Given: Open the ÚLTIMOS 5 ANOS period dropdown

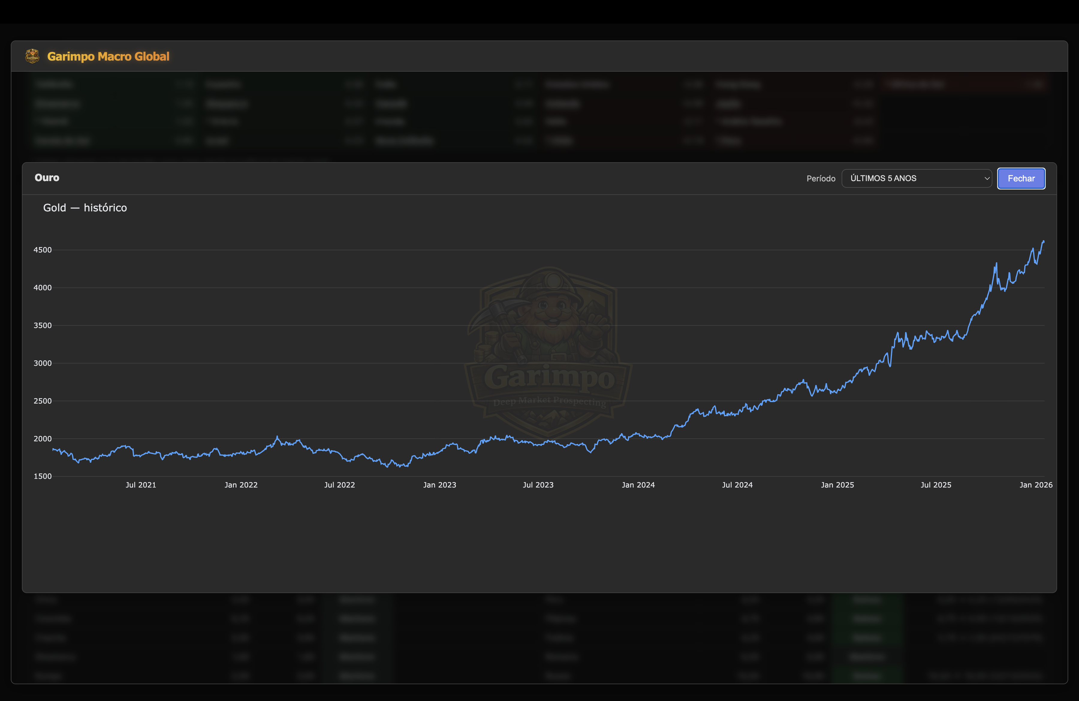Looking at the screenshot, I should [x=917, y=178].
